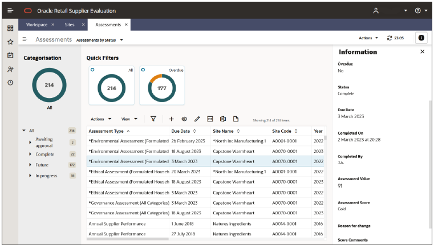Click the table vertical scrollbar thumb
This screenshot has width=434, height=248.
pyautogui.click(x=326, y=137)
